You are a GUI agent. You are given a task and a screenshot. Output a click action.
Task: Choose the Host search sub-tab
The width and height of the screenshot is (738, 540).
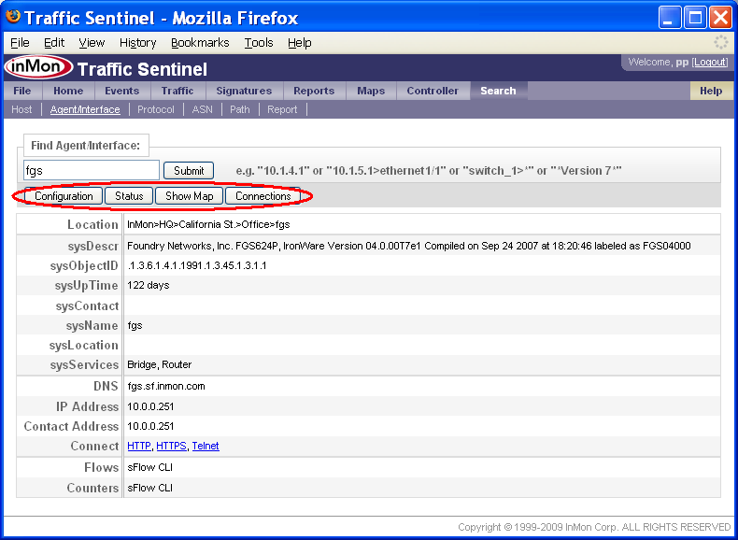[21, 109]
